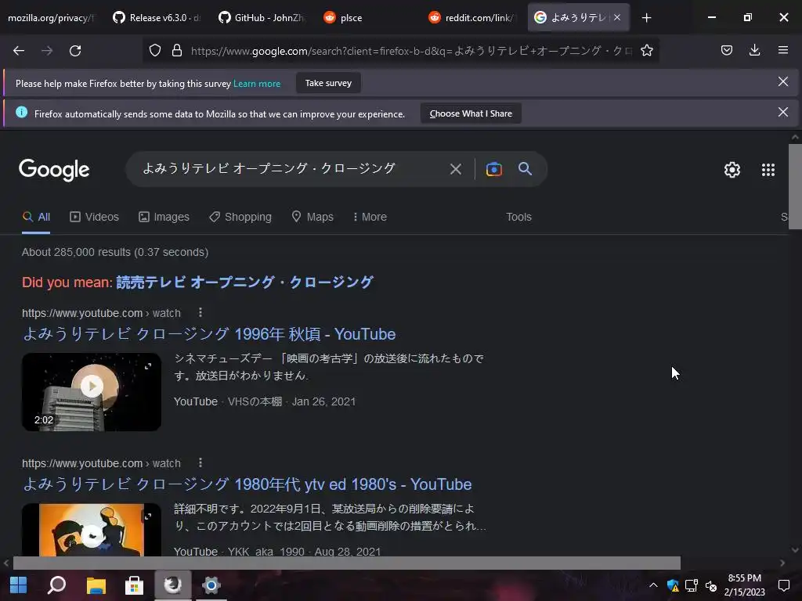
Task: Select the Videos search filter
Action: coord(94,218)
